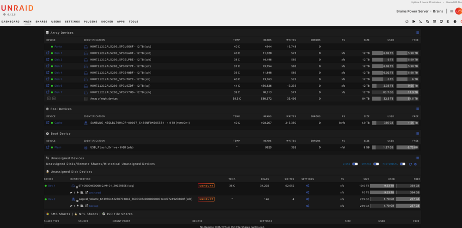Click the logout icon in header toolbar
The width and height of the screenshot is (462, 228).
[413, 22]
